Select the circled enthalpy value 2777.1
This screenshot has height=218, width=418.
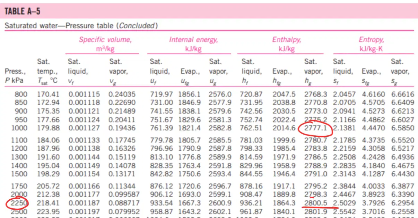point(316,128)
